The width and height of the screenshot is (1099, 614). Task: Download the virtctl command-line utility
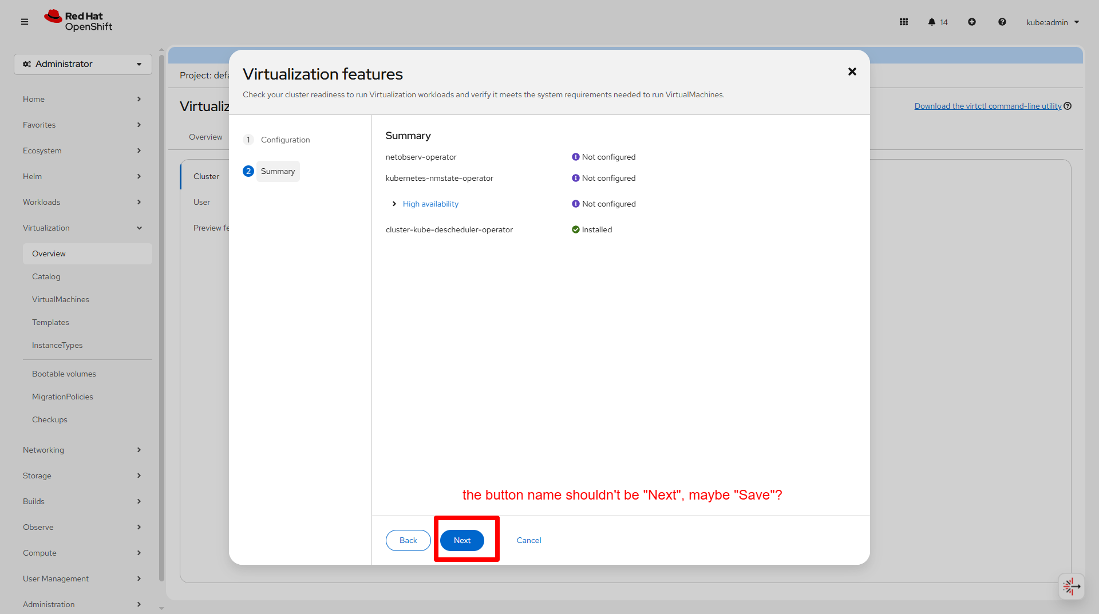pos(988,106)
